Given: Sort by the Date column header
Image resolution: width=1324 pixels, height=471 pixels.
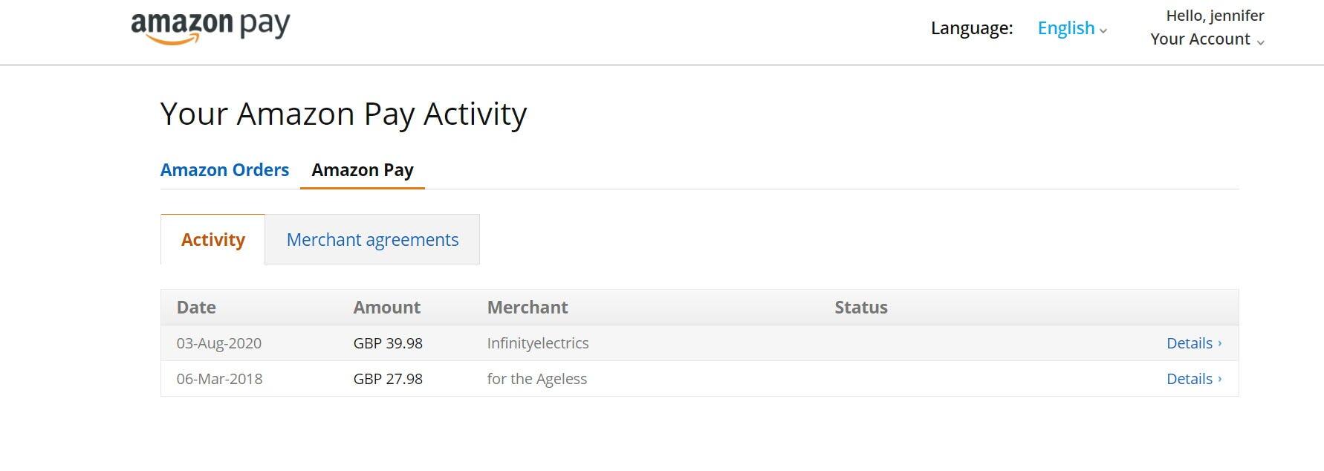Looking at the screenshot, I should (x=195, y=307).
